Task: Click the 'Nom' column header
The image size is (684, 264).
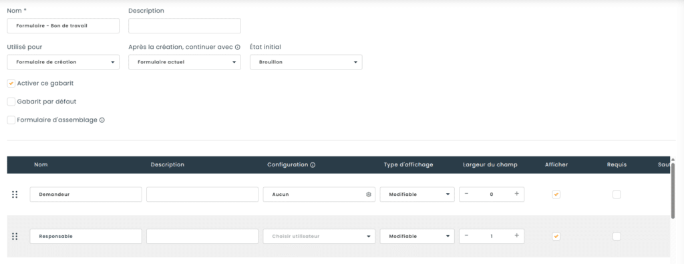Action: 41,165
